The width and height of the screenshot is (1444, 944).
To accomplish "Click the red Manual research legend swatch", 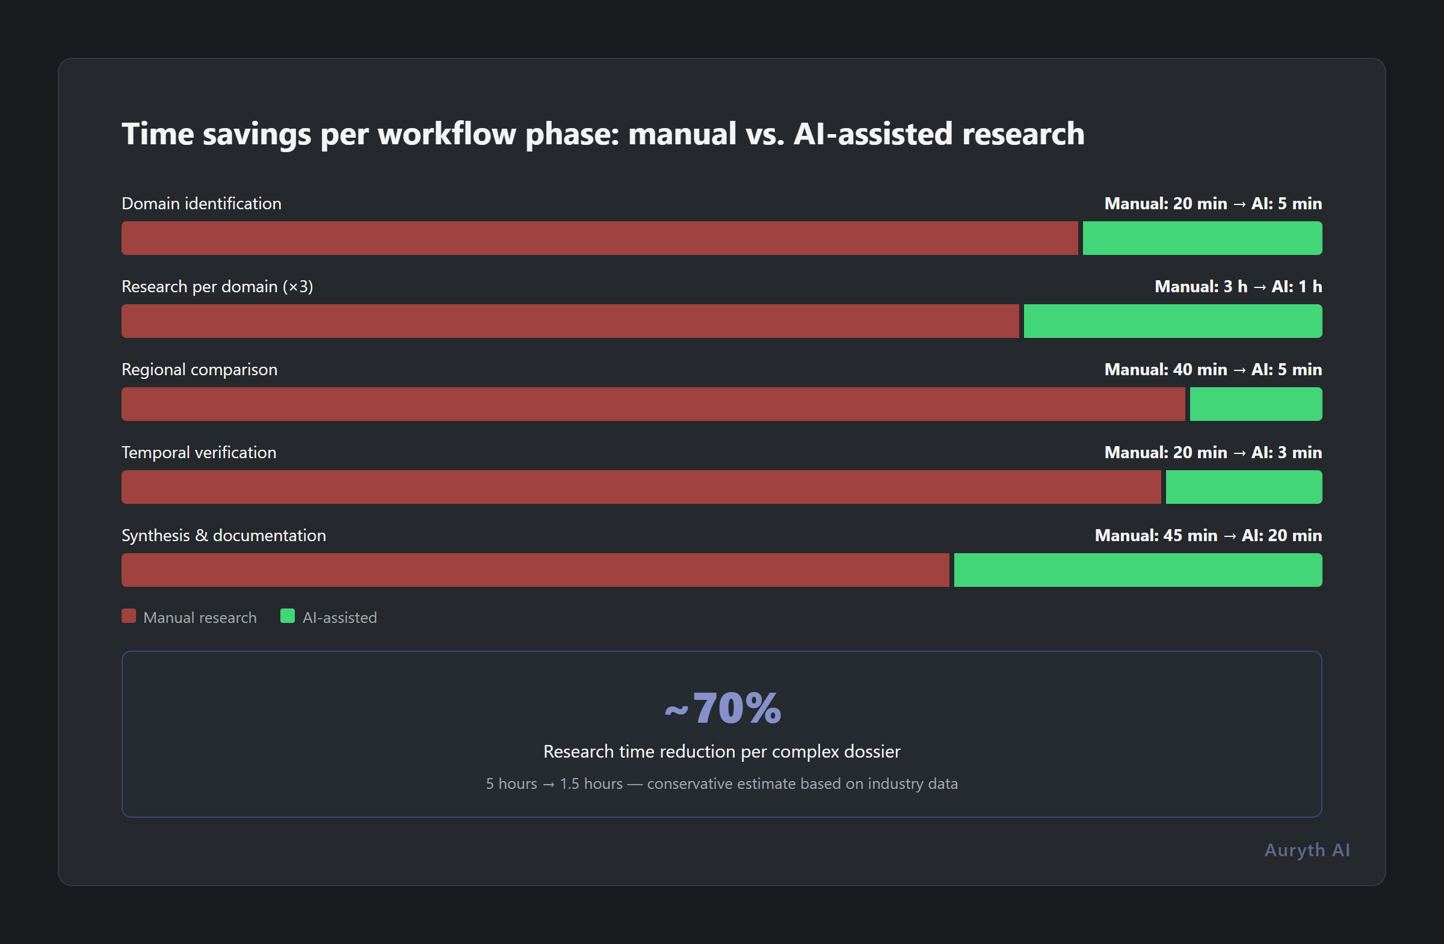I will coord(129,616).
